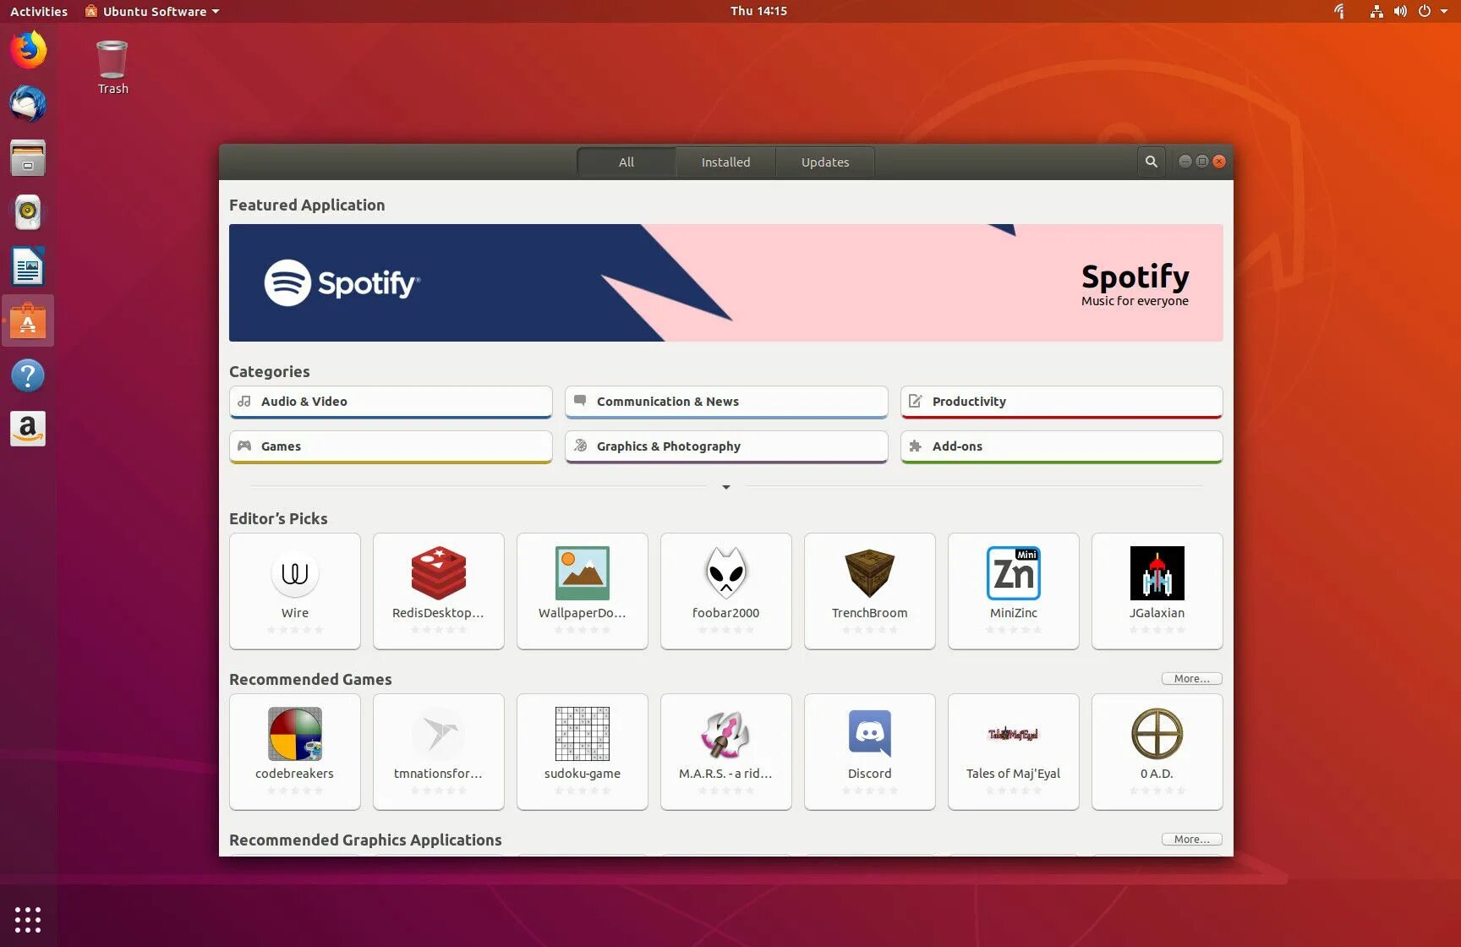Open the Wire app icon
Screen dimensions: 1461x947
pyautogui.click(x=294, y=572)
